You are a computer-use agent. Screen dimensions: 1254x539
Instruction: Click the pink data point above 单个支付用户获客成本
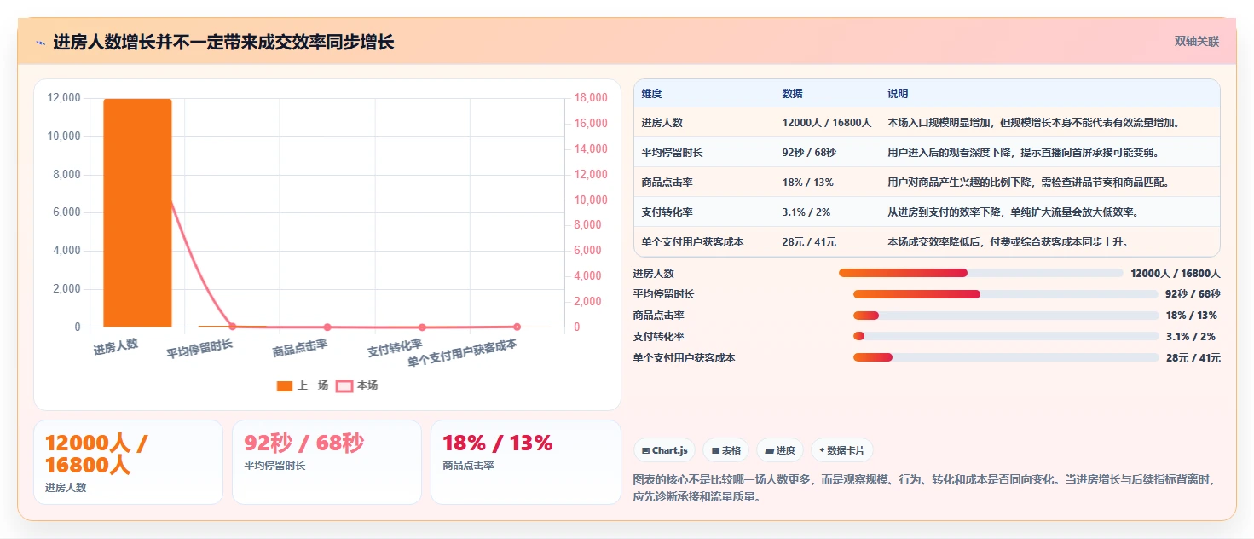click(x=517, y=327)
